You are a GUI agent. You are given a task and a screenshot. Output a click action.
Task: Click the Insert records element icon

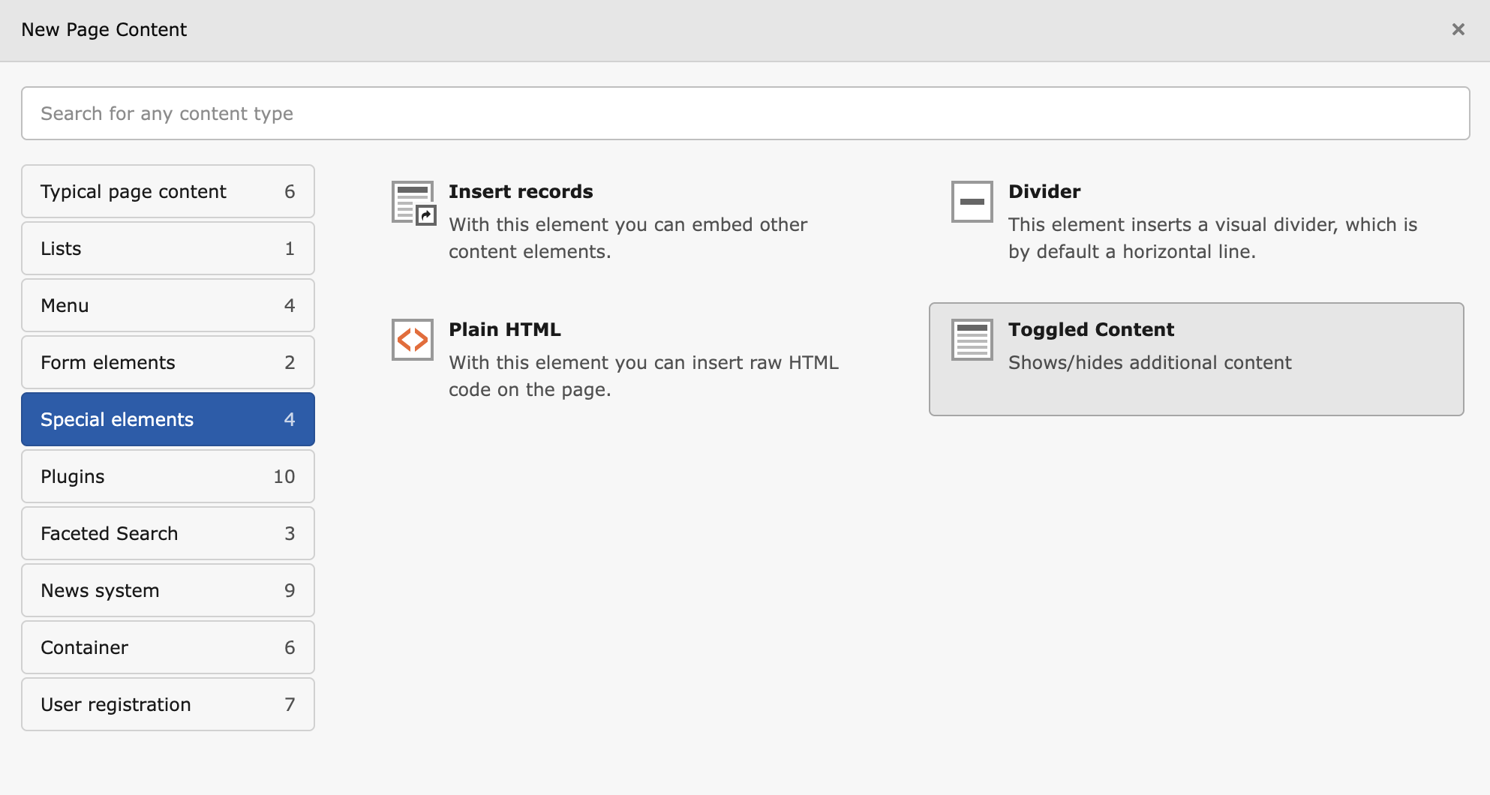pyautogui.click(x=412, y=202)
